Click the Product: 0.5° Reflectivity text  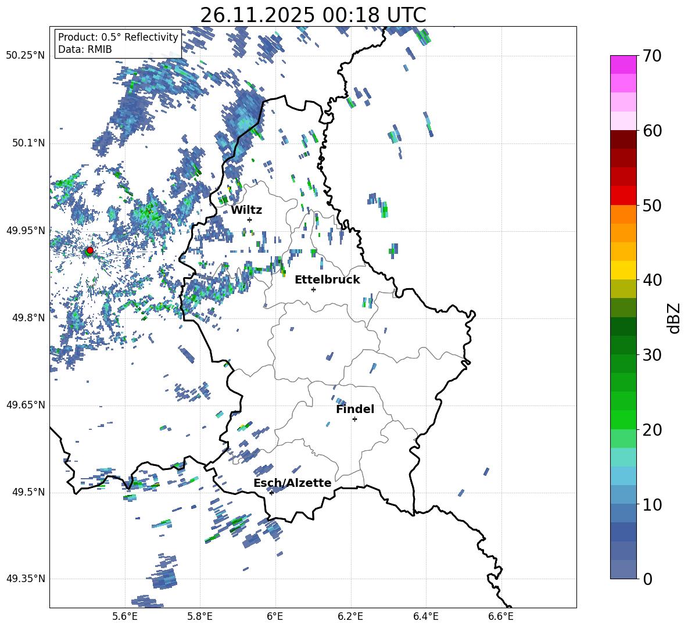click(x=118, y=37)
